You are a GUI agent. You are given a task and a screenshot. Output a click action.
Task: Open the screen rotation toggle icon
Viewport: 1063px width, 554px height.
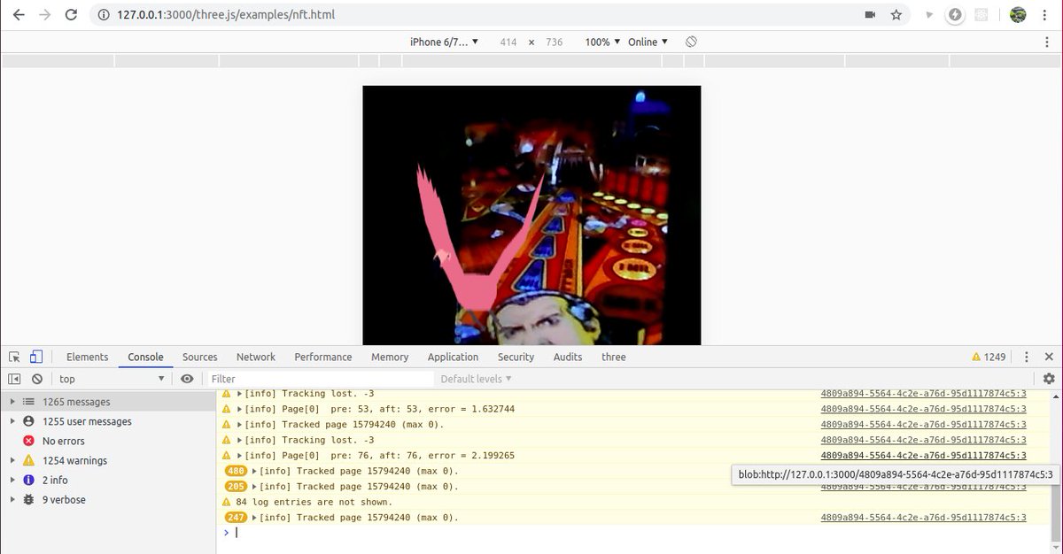(691, 41)
